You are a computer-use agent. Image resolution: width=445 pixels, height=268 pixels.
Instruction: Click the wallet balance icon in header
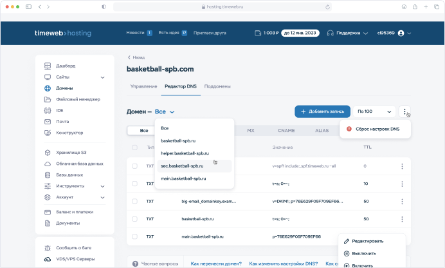pos(258,33)
